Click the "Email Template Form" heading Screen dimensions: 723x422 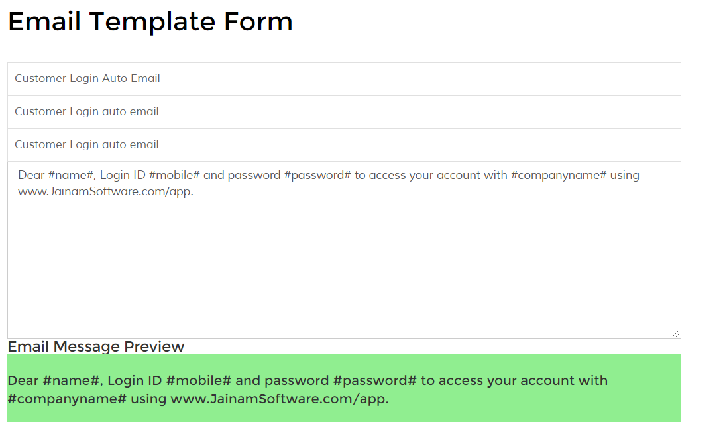tap(150, 22)
